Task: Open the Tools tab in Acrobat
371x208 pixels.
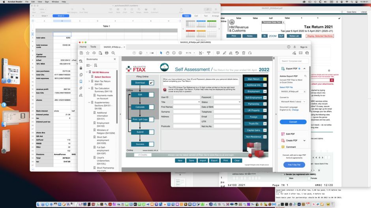Action: (x=93, y=46)
